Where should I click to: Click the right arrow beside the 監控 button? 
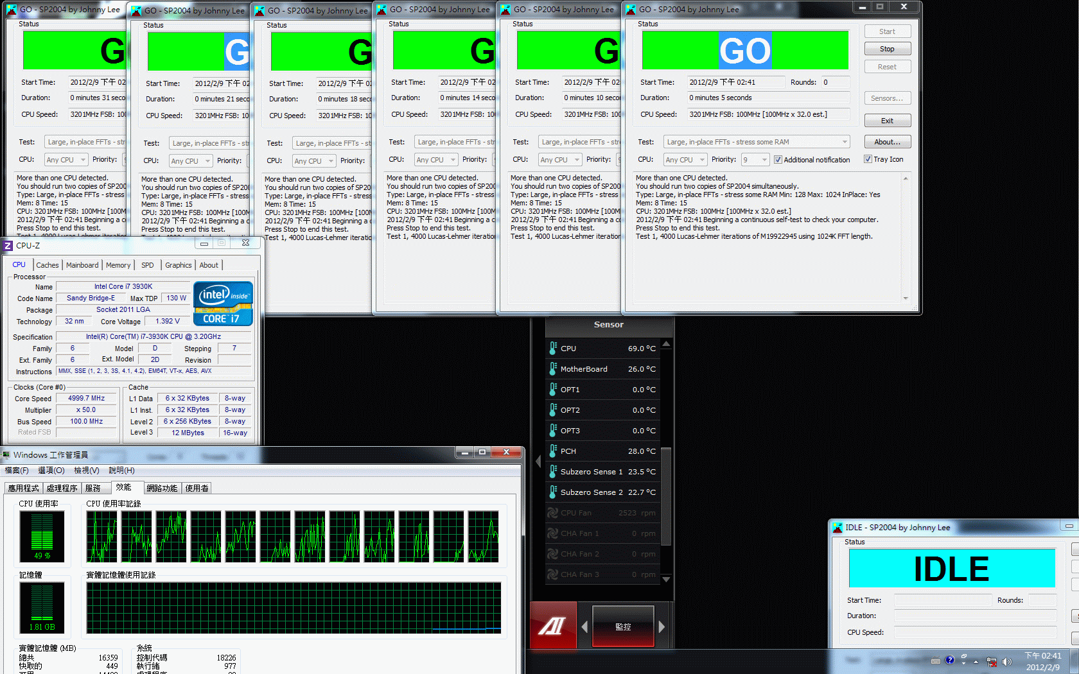662,626
